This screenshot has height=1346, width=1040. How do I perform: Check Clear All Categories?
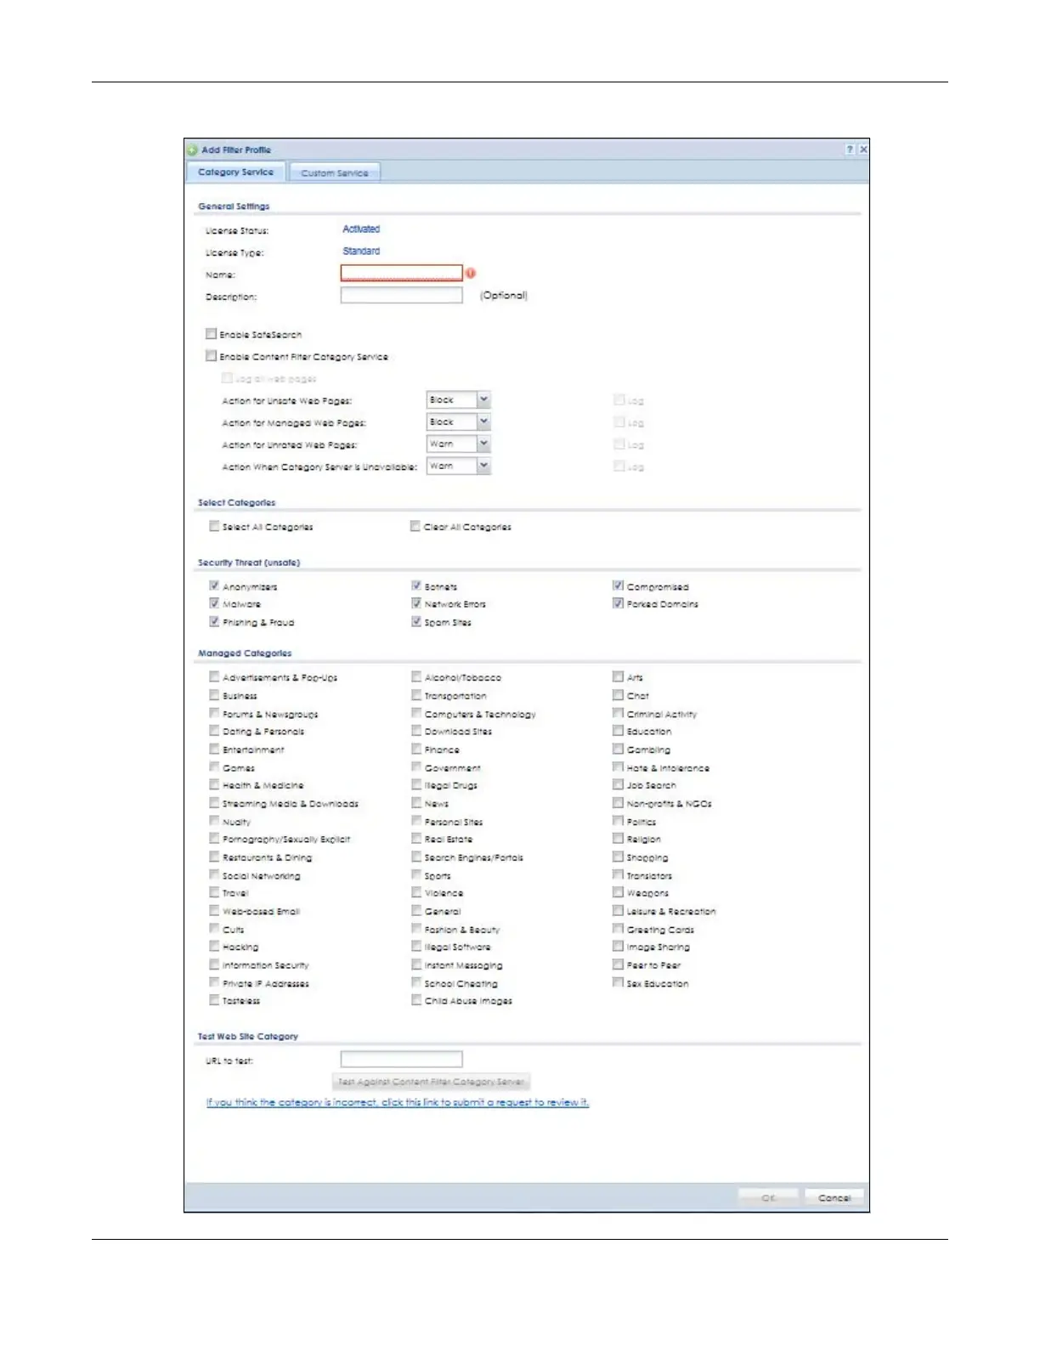pyautogui.click(x=415, y=526)
